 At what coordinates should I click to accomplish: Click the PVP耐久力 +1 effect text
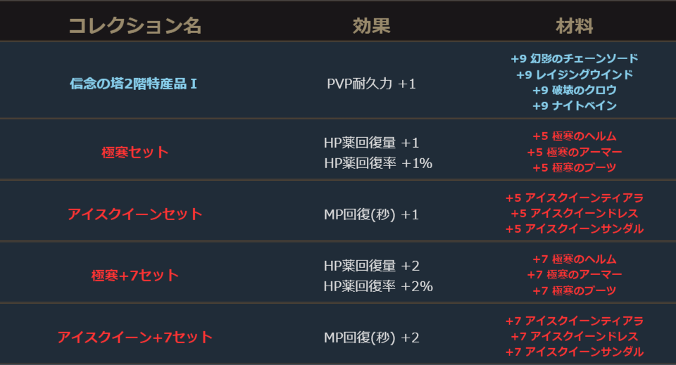371,84
